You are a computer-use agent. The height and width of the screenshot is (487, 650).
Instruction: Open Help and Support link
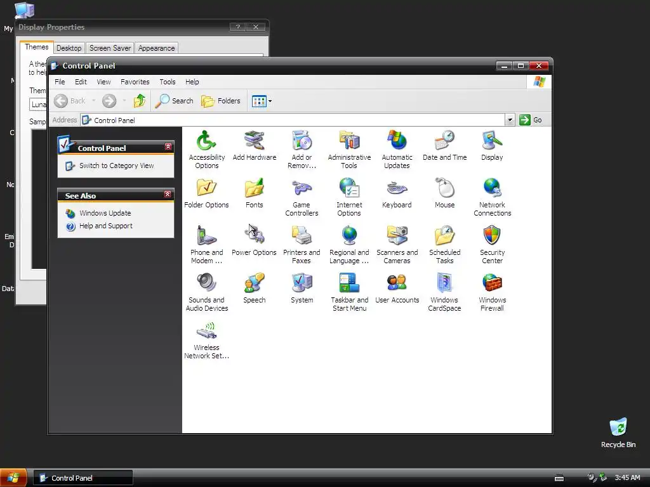(x=106, y=226)
